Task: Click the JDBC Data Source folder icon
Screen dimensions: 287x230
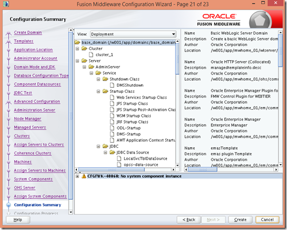Action: click(112, 153)
